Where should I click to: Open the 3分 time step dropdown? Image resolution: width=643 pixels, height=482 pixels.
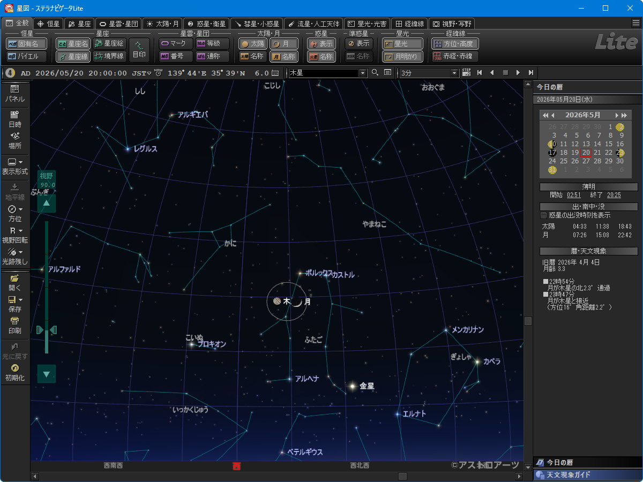click(x=455, y=73)
